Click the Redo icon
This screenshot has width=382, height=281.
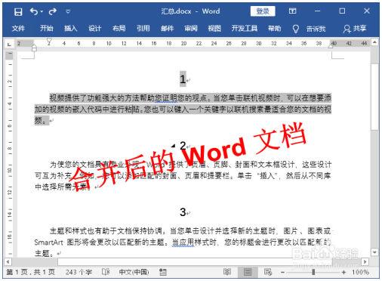53,11
